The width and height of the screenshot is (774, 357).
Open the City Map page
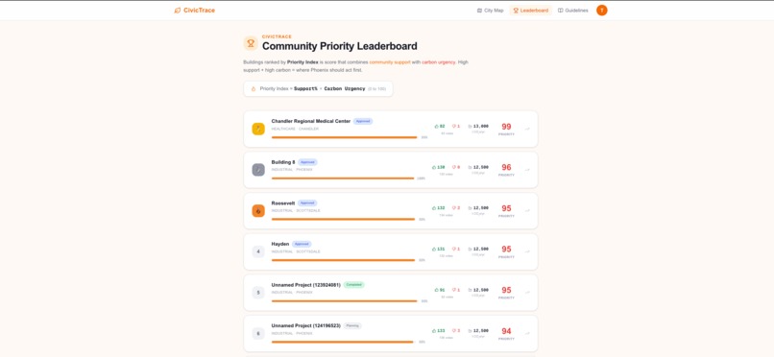point(490,11)
